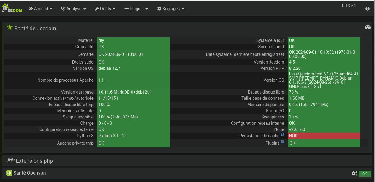
Task: Click the help question mark icon top right
Action: coord(368,9)
